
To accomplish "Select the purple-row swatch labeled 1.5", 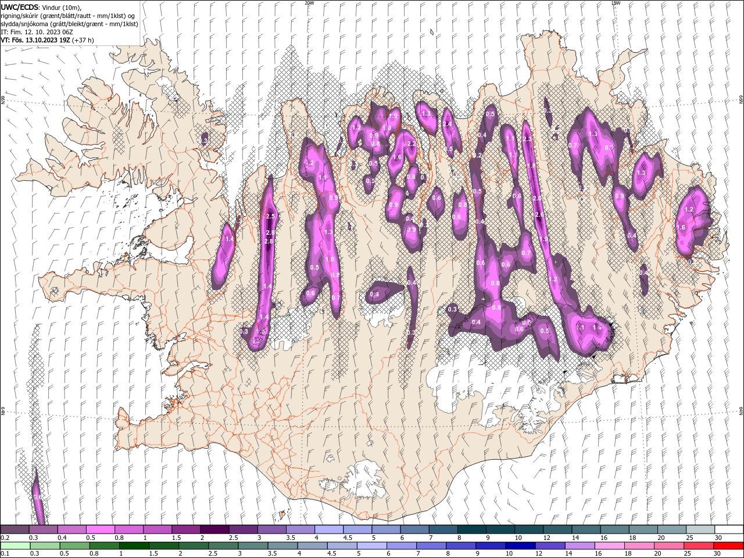I will (186, 530).
